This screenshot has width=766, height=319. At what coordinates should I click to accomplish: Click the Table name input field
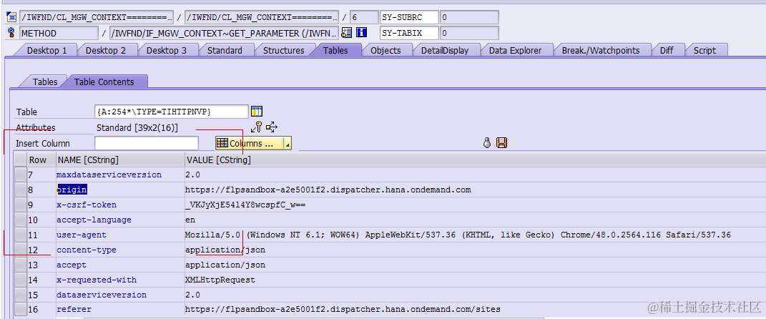coord(172,112)
